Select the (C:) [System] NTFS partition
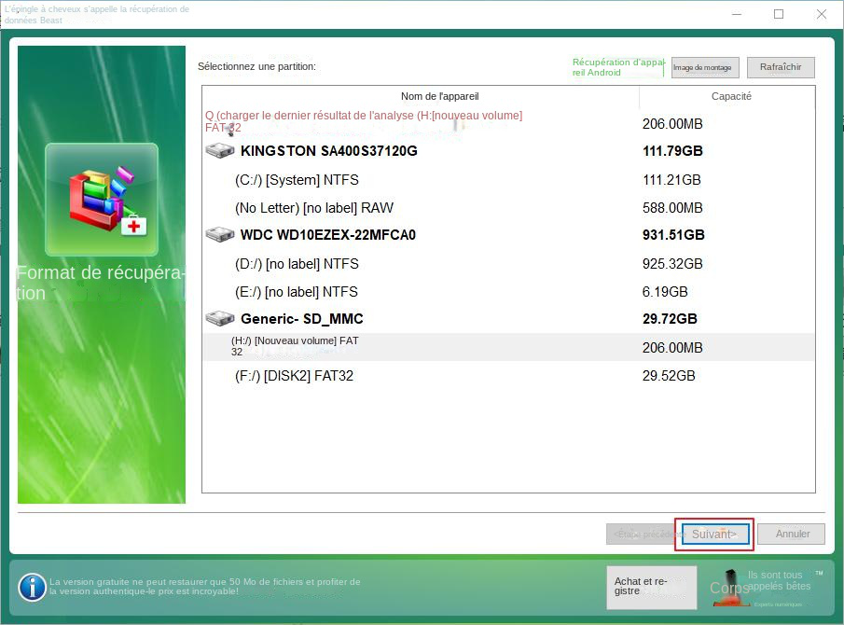844x625 pixels. 298,179
